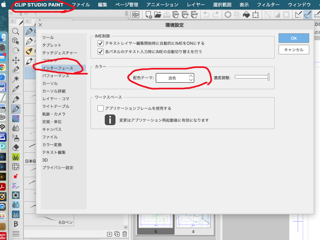Select 3D preferences category
Image resolution: width=320 pixels, height=240 pixels.
(x=45, y=160)
